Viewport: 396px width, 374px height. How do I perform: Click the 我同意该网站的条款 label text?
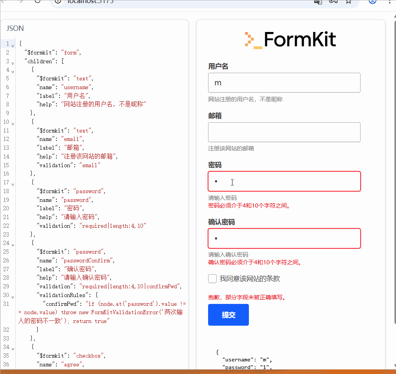pyautogui.click(x=250, y=279)
